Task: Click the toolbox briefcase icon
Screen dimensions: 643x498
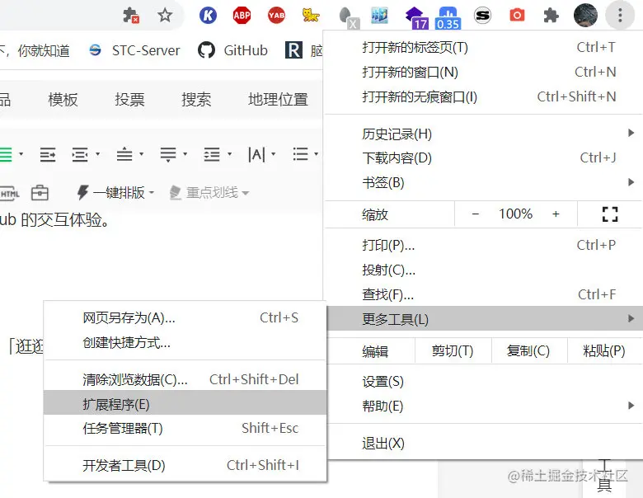Action: (x=40, y=193)
